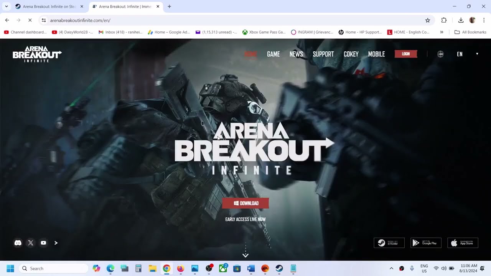Click the globe language icon

coord(440,54)
